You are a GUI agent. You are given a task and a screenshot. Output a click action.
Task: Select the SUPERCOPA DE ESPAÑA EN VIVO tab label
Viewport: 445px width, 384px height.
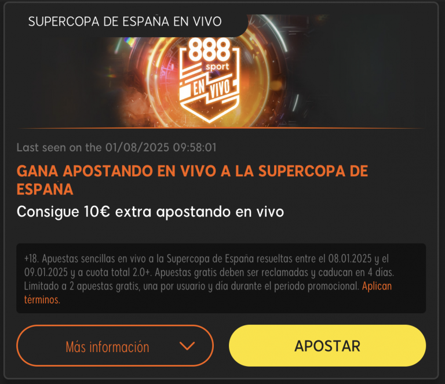[x=125, y=21]
